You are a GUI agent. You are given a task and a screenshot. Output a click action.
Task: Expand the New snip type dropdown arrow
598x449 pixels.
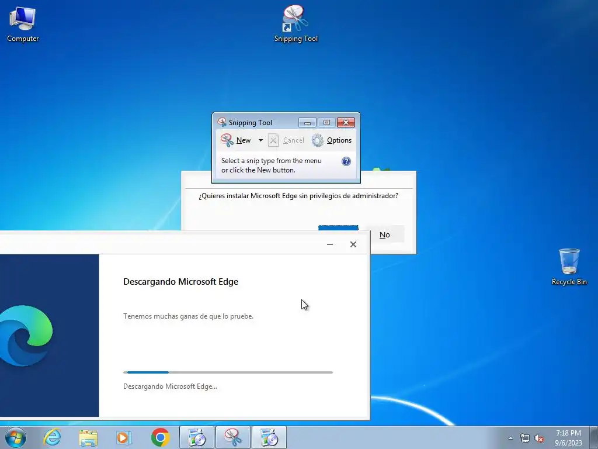tap(260, 140)
